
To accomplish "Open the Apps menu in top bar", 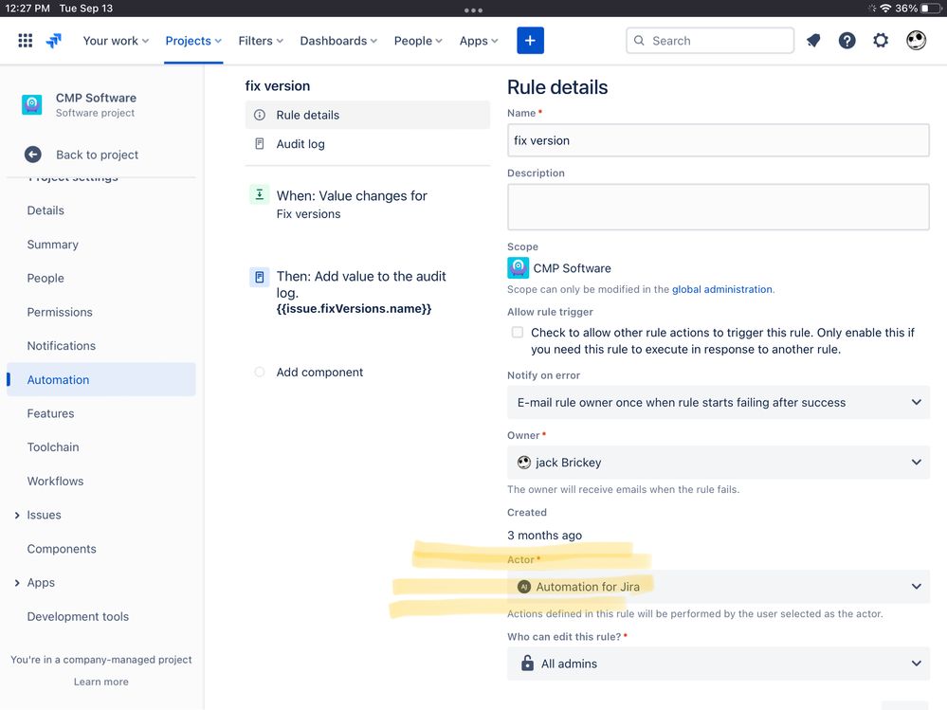I will pos(479,41).
